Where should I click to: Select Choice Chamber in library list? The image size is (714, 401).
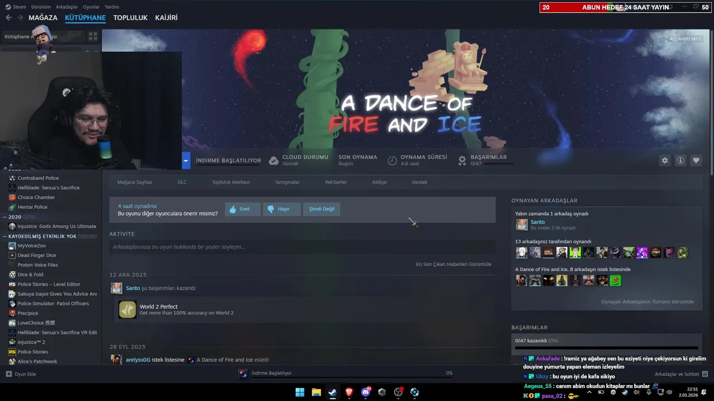click(x=36, y=197)
